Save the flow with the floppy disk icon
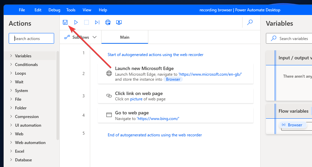Viewport: 312px width, 167px height. pyautogui.click(x=65, y=22)
